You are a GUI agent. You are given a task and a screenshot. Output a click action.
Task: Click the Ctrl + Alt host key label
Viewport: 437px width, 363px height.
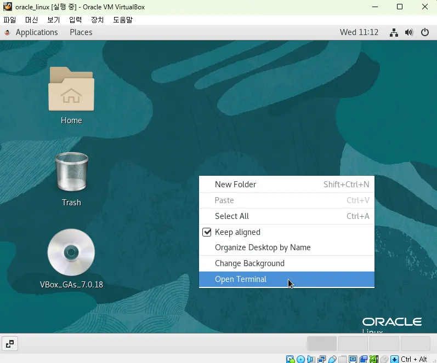coord(414,359)
